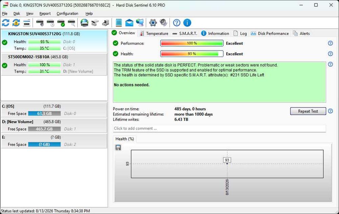Click the disk icon with wrench
The width and height of the screenshot is (339, 214).
pyautogui.click(x=40, y=23)
